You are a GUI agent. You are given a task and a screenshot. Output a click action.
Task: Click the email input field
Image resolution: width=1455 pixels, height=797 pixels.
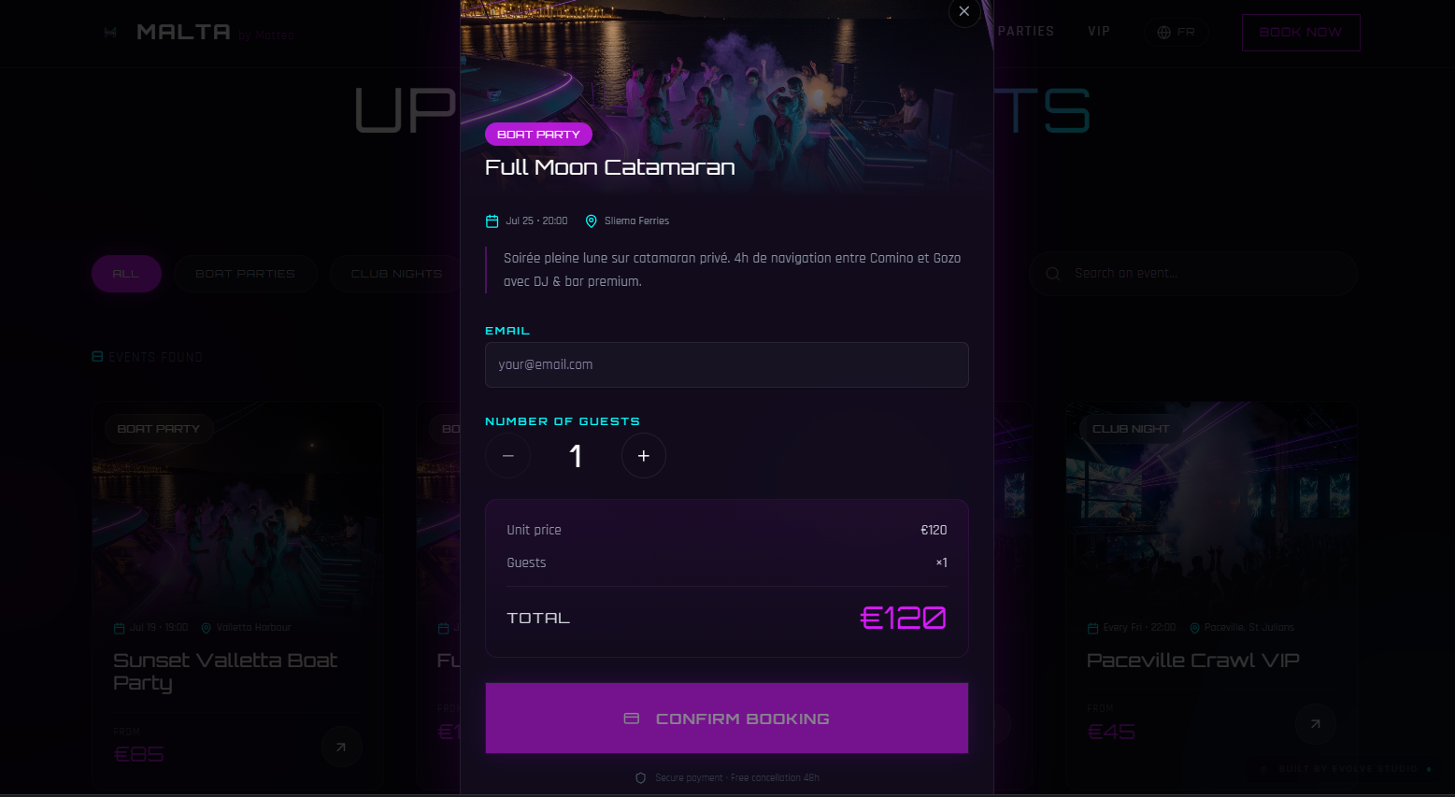[x=727, y=364]
